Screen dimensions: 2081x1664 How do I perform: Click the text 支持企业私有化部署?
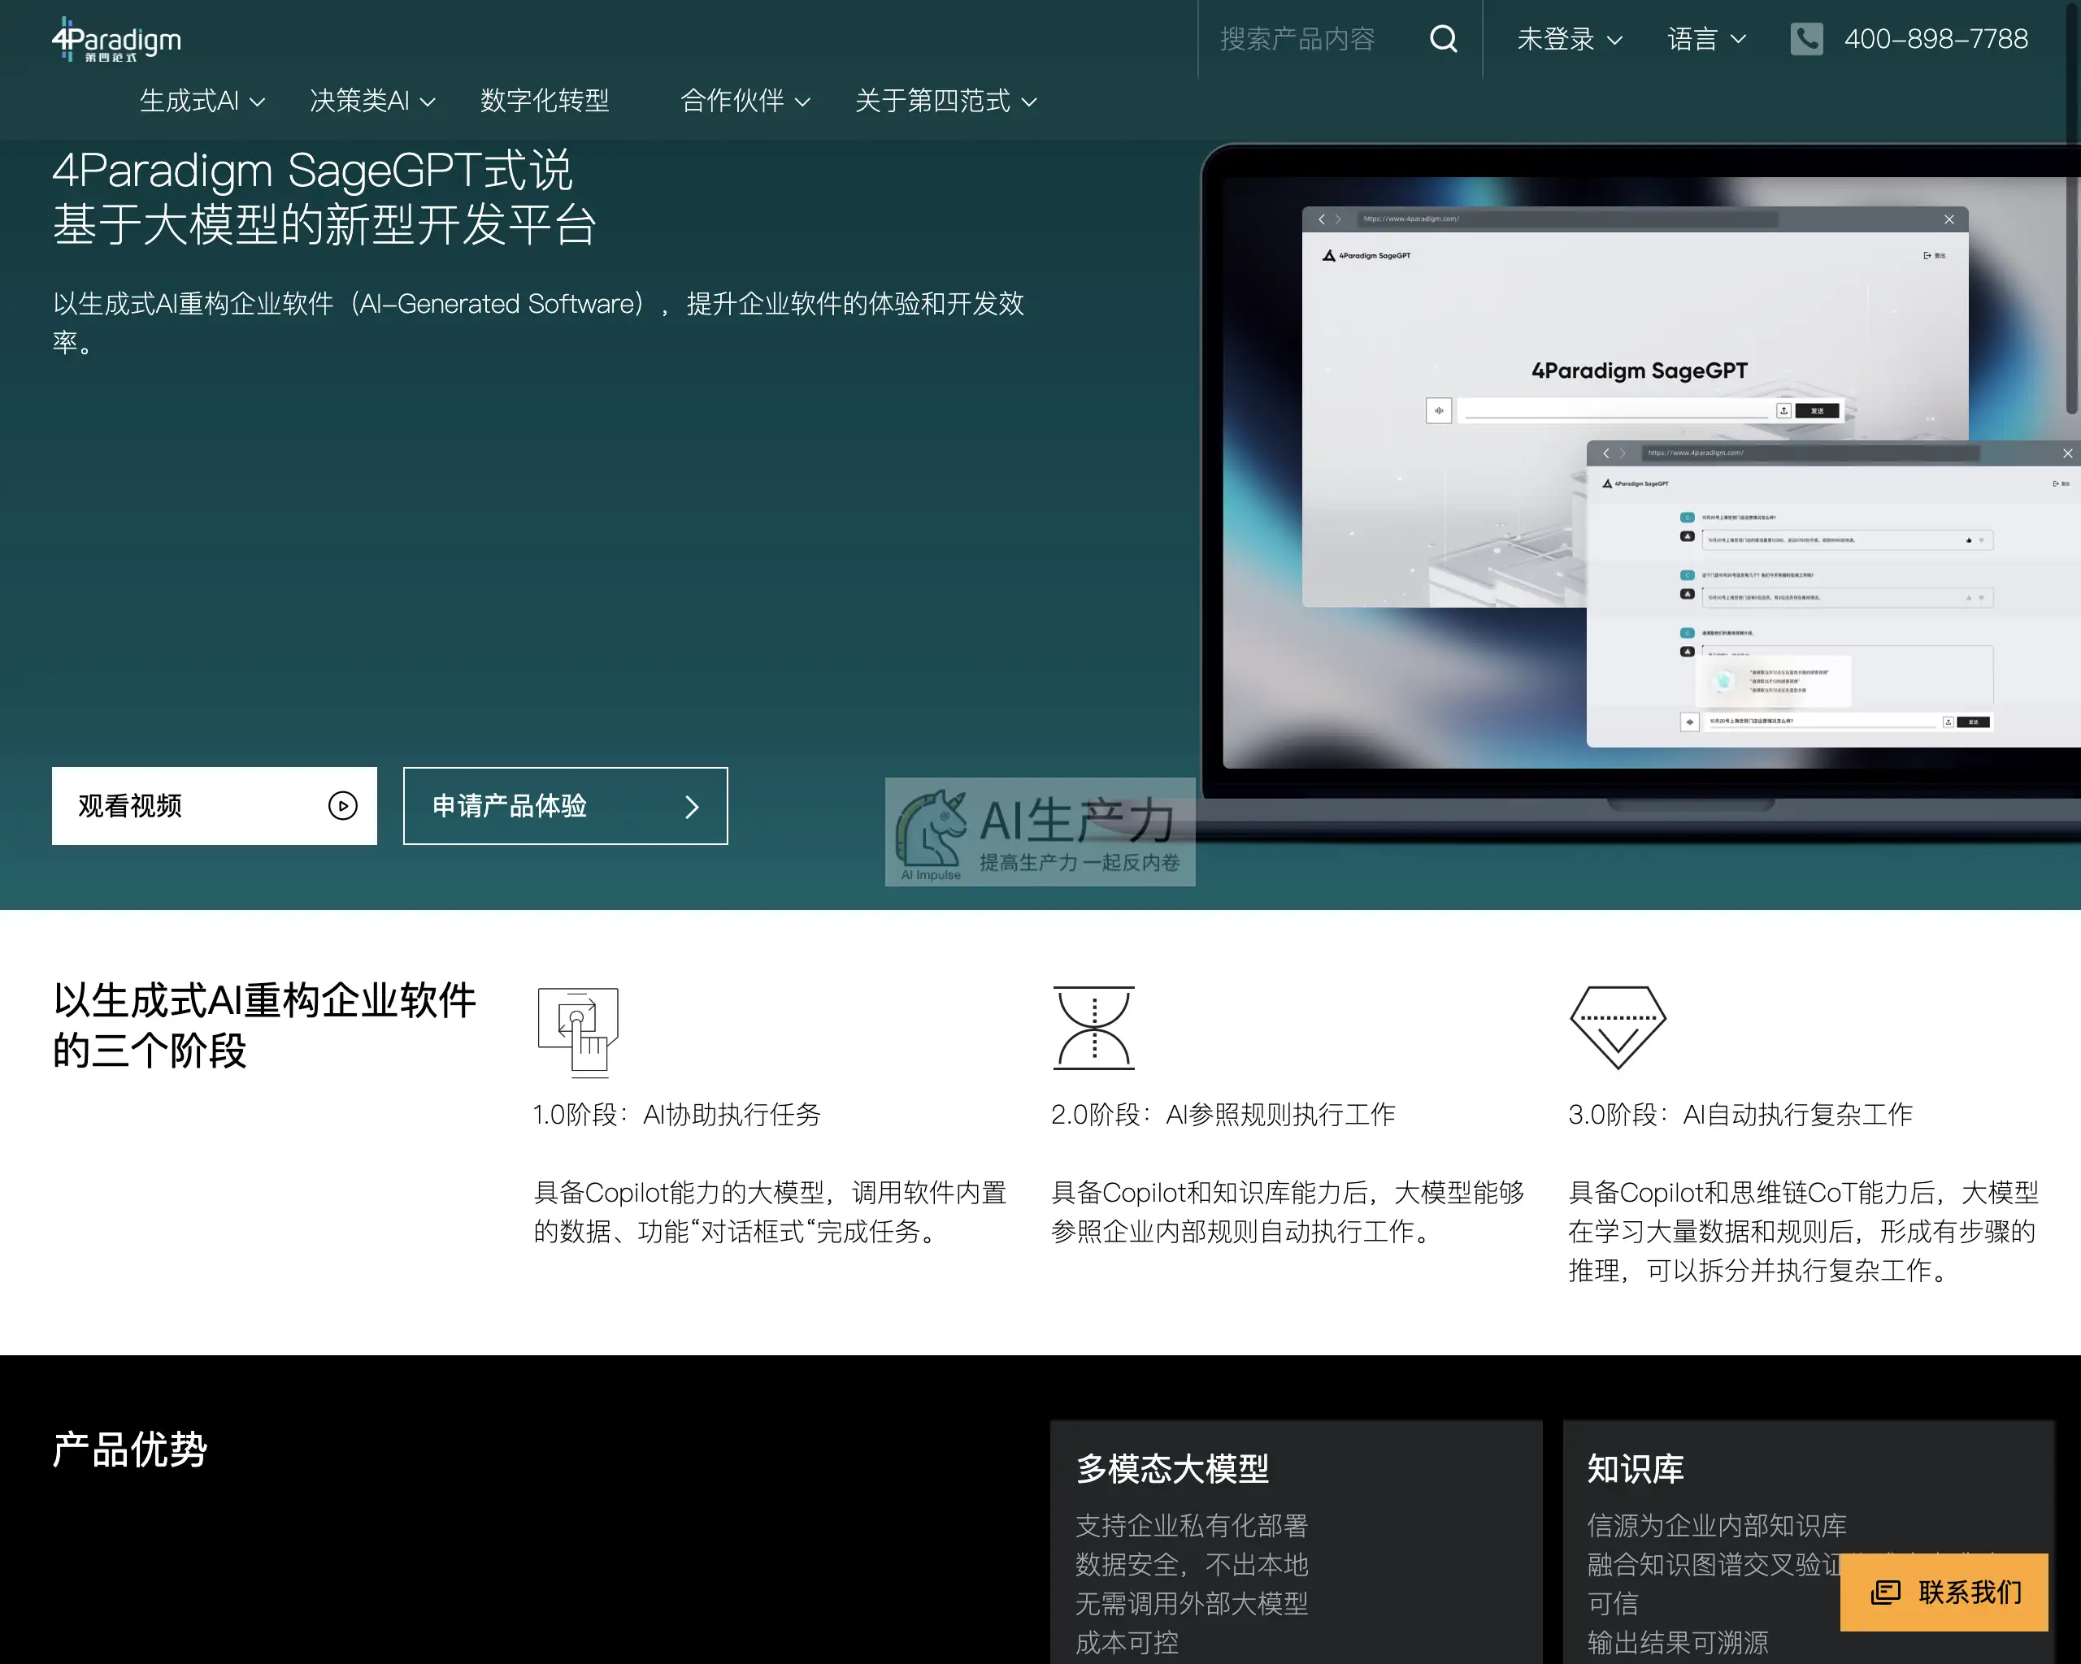pyautogui.click(x=1192, y=1525)
